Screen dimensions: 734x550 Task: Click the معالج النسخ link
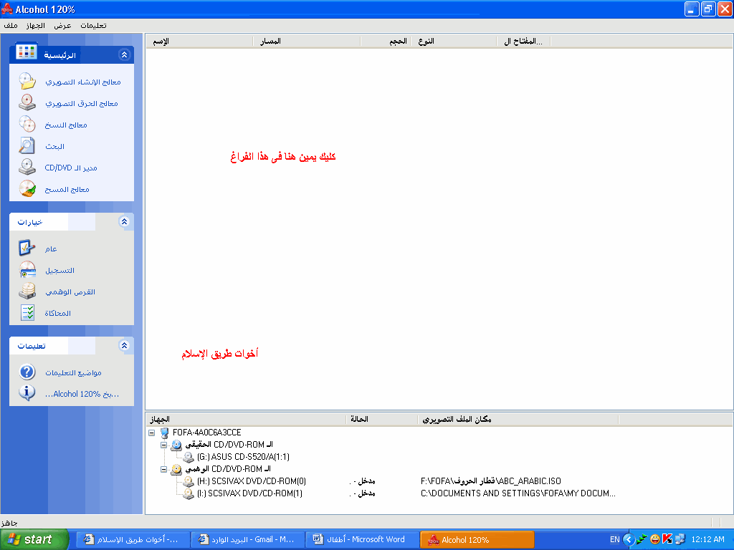[x=66, y=125]
